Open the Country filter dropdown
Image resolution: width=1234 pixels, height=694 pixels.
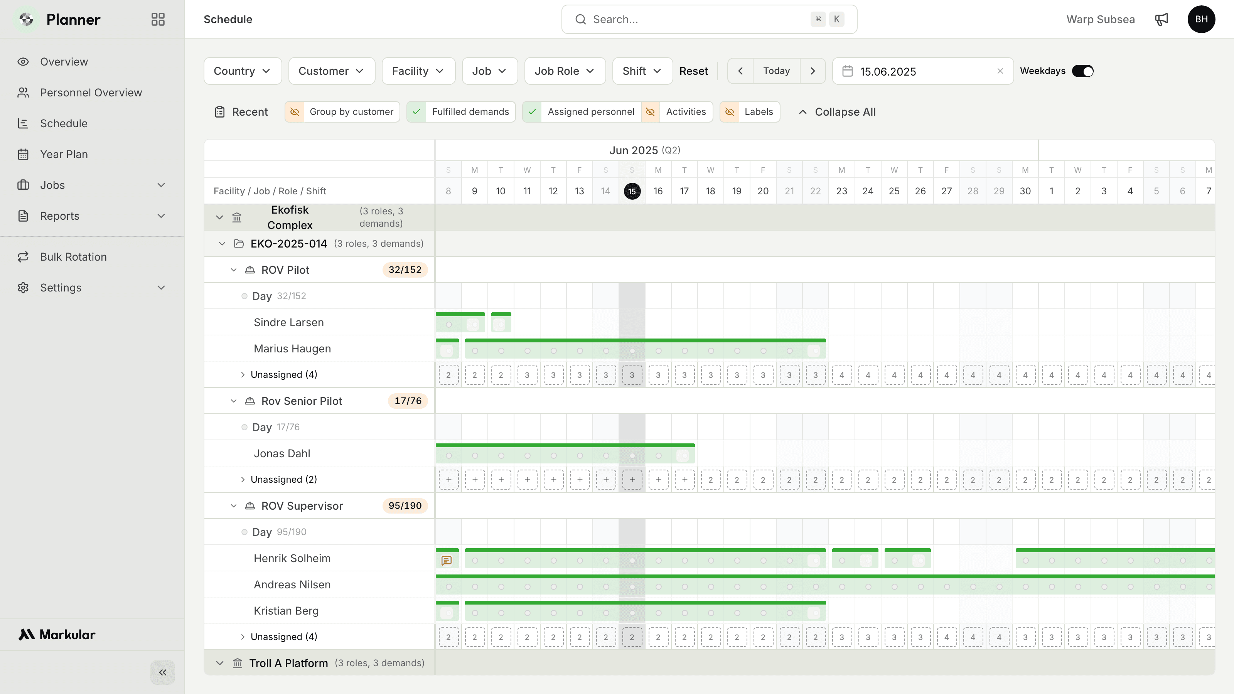pyautogui.click(x=243, y=71)
